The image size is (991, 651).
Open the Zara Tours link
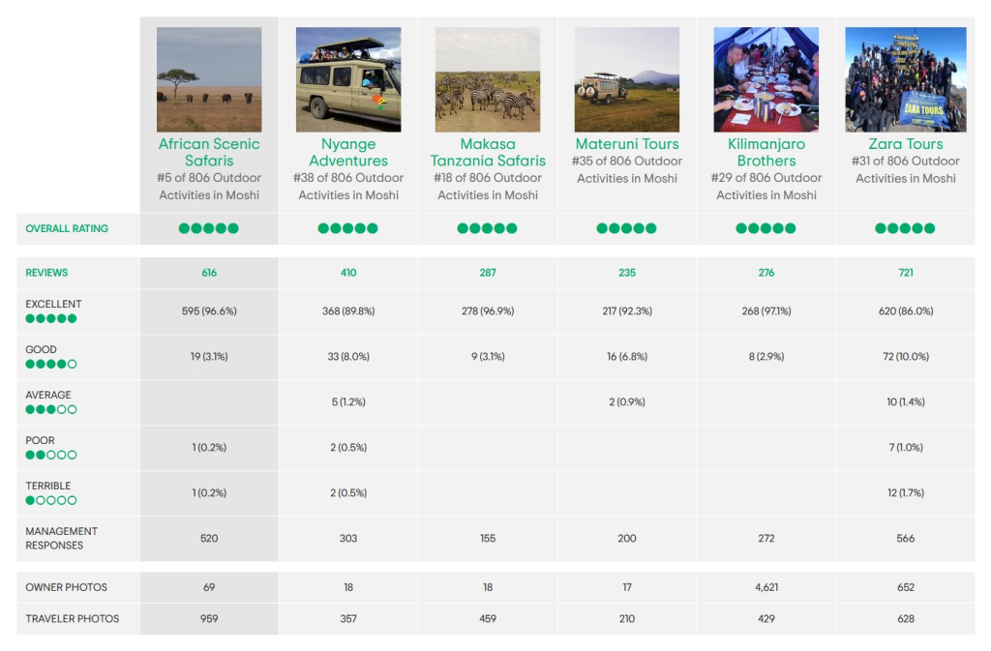pyautogui.click(x=906, y=144)
